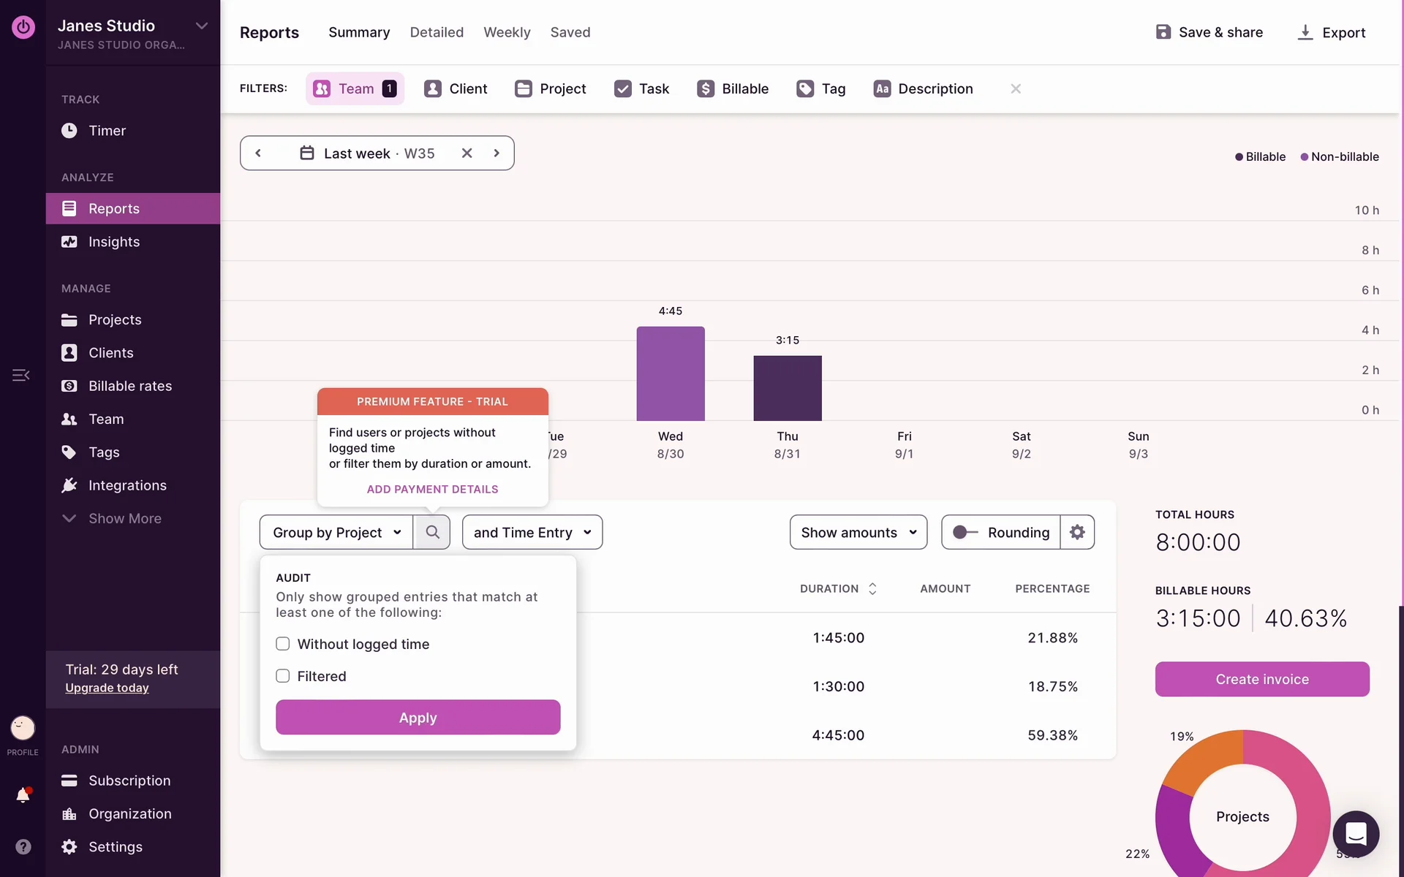Viewport: 1404px width, 877px height.
Task: Check the Filtered checkbox
Action: coord(283,676)
